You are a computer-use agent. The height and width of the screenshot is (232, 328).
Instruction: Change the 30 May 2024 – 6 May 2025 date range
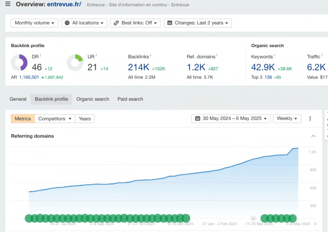coord(231,119)
